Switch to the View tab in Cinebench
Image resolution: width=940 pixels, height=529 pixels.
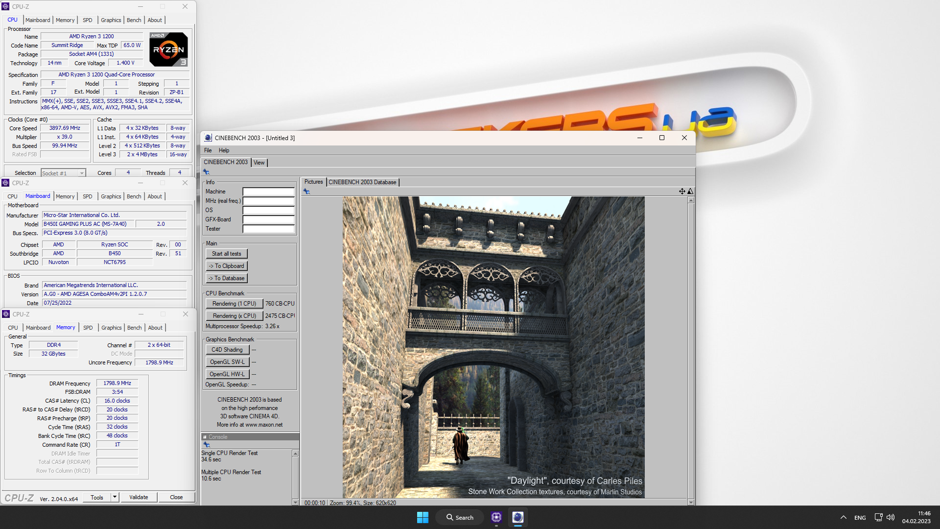click(x=259, y=163)
